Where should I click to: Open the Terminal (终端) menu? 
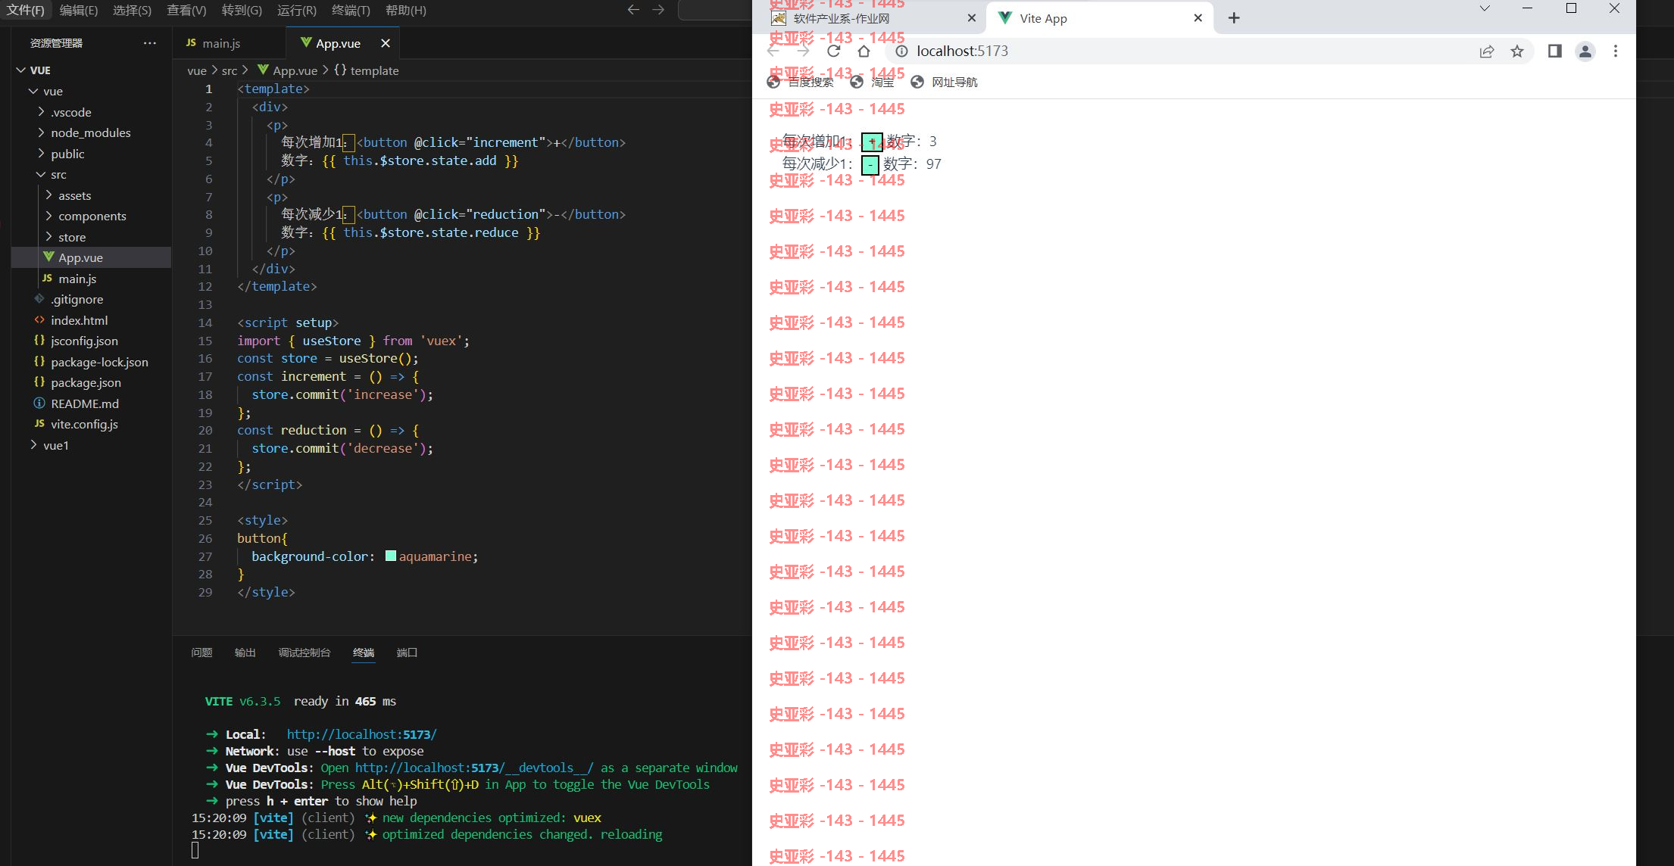click(351, 10)
